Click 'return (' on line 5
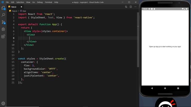The image size is (191, 107). coord(27,28)
